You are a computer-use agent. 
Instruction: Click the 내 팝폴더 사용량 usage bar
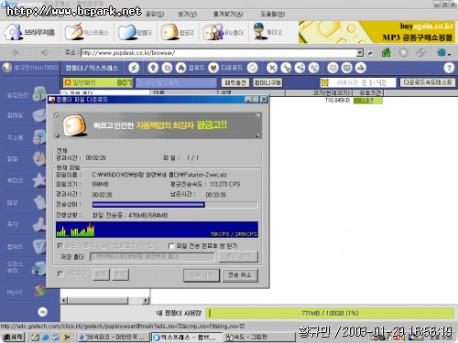330,313
